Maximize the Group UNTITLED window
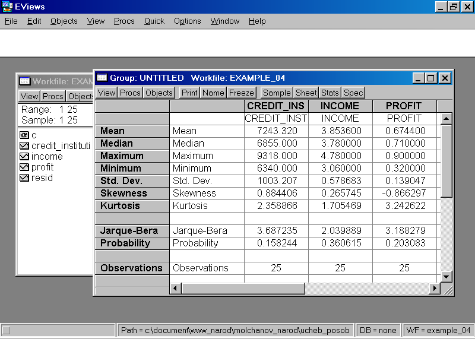Image resolution: width=475 pixels, height=339 pixels. pos(430,78)
